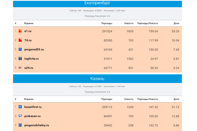Click the prokazan.ru site icon
197x131 pixels.
[x=20, y=116]
